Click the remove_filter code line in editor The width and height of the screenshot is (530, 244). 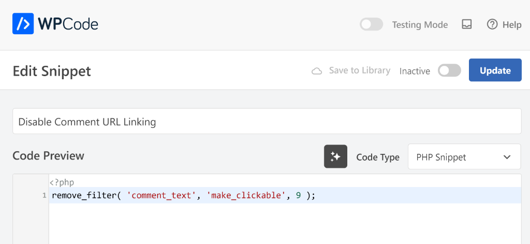tap(285, 195)
